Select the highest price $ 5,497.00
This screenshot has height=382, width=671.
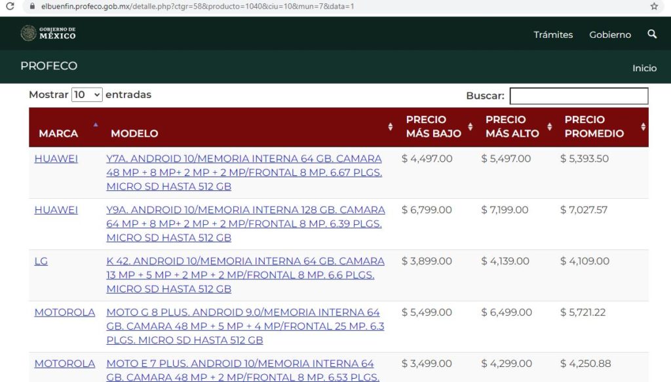point(506,158)
